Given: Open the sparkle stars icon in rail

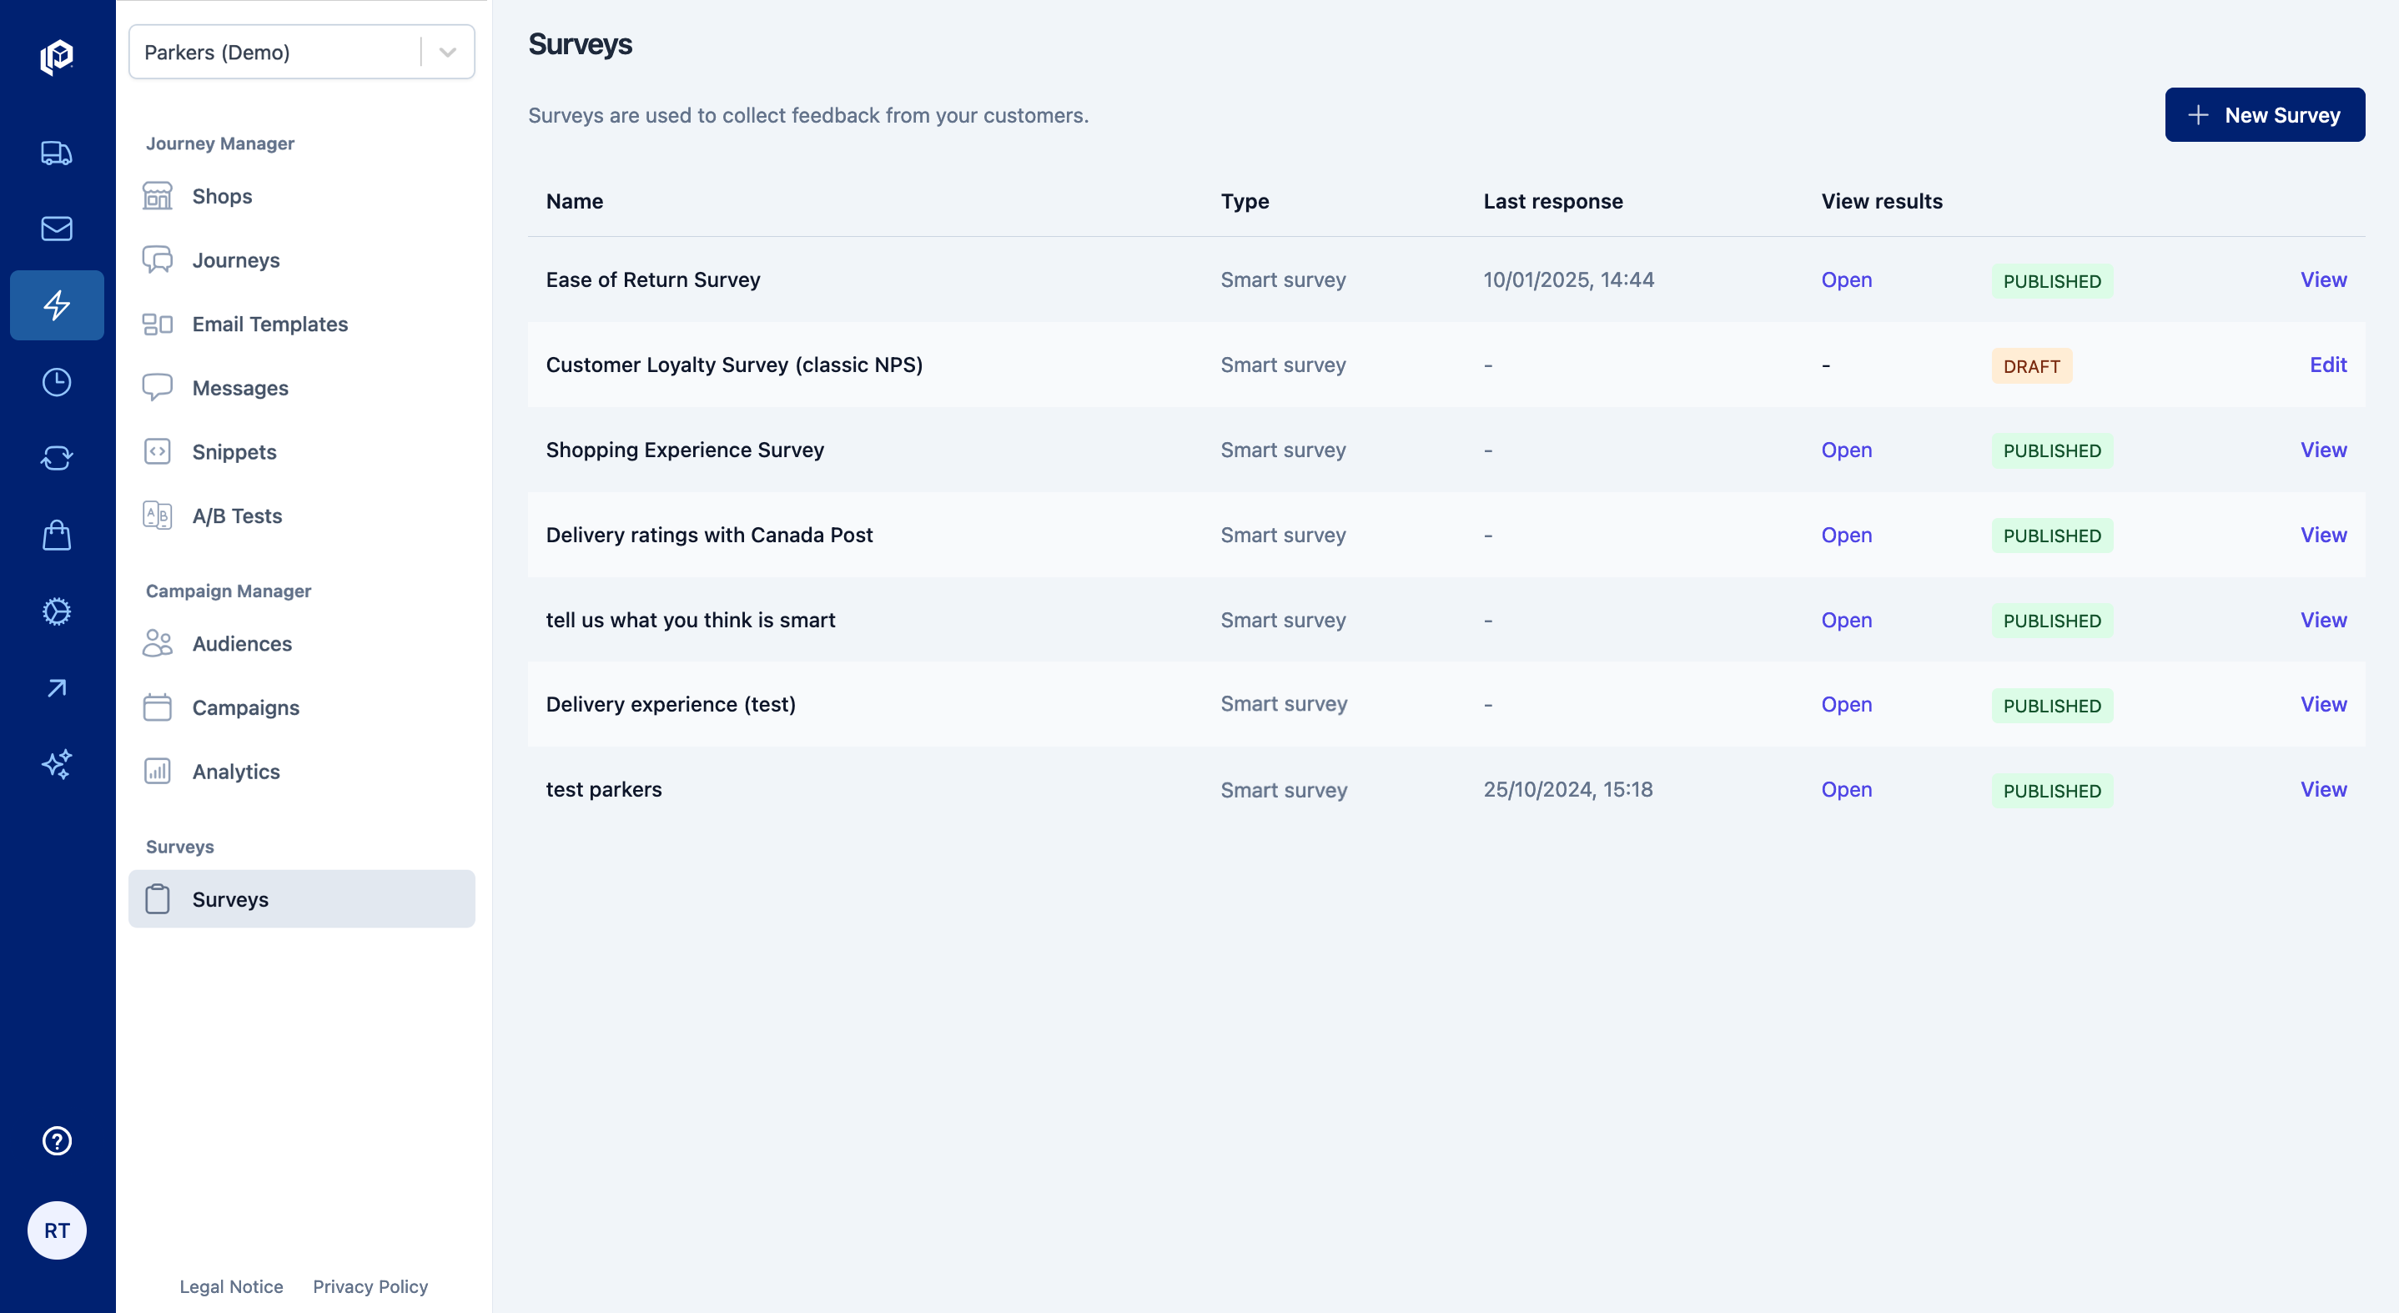Looking at the screenshot, I should click(x=57, y=763).
